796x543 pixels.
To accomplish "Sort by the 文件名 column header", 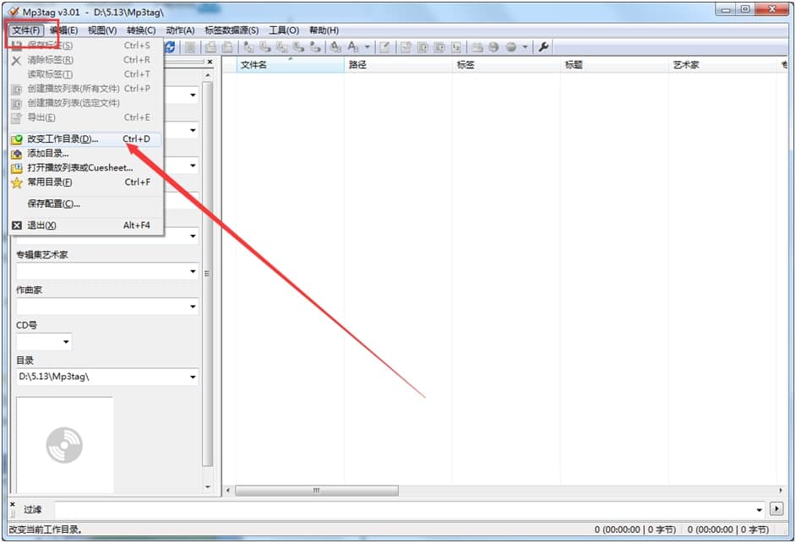I will pos(254,65).
